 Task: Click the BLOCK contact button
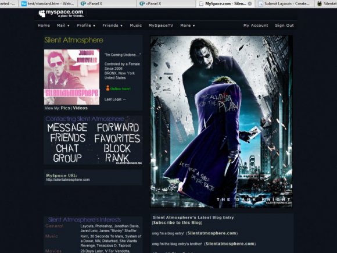(117, 148)
